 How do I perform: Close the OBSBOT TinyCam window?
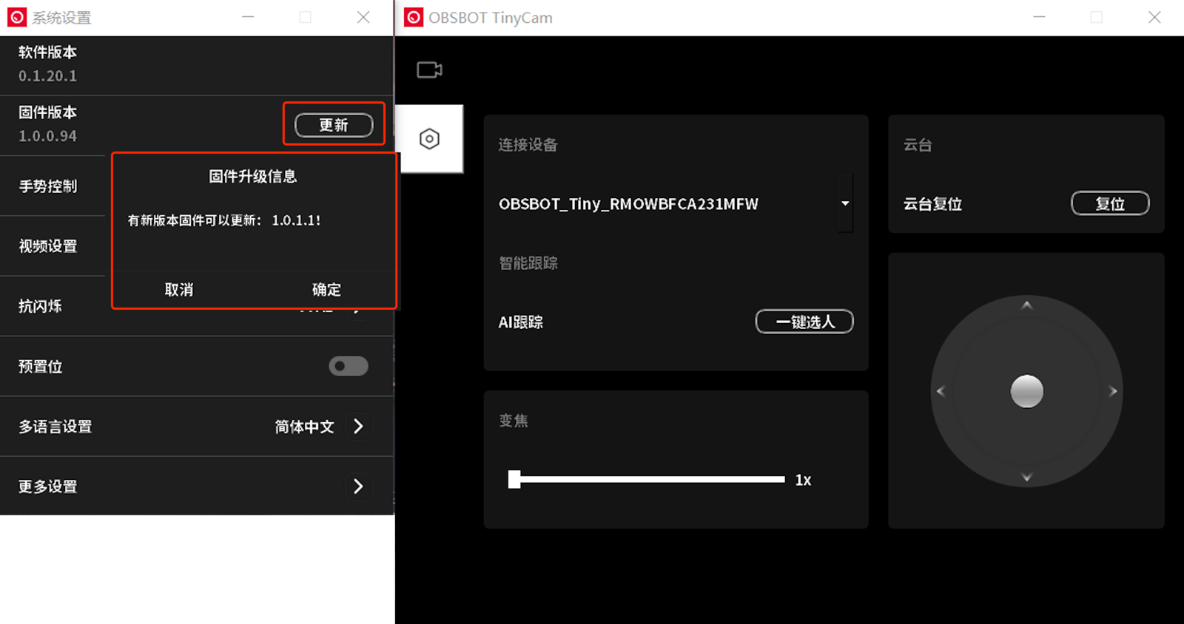(1154, 17)
